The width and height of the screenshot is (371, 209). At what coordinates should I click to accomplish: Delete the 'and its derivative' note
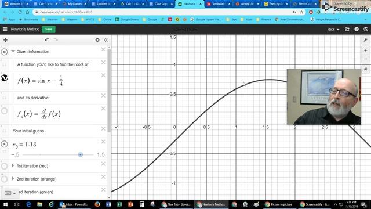(103, 95)
